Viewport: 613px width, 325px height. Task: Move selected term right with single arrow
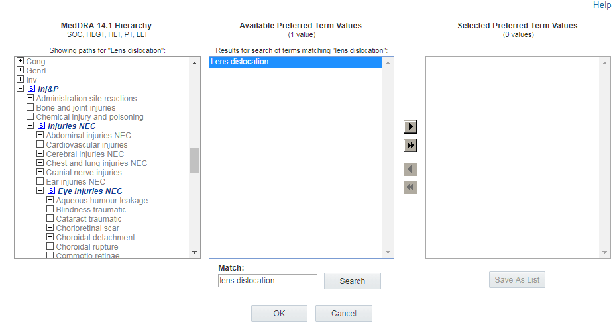[410, 127]
